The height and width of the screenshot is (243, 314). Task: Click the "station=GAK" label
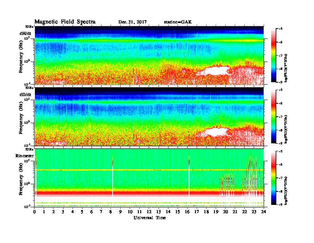click(178, 22)
